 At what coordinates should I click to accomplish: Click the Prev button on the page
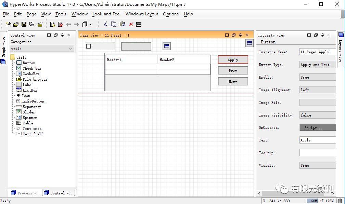(x=233, y=71)
